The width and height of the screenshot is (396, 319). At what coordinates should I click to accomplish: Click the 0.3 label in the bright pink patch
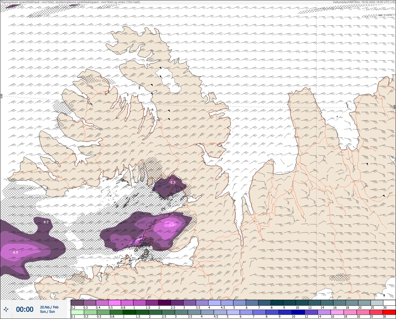tap(171, 224)
